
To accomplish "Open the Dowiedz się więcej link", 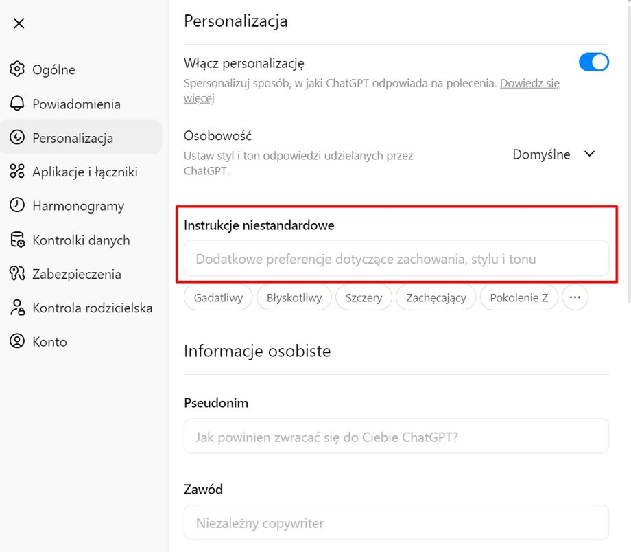I will (x=529, y=82).
